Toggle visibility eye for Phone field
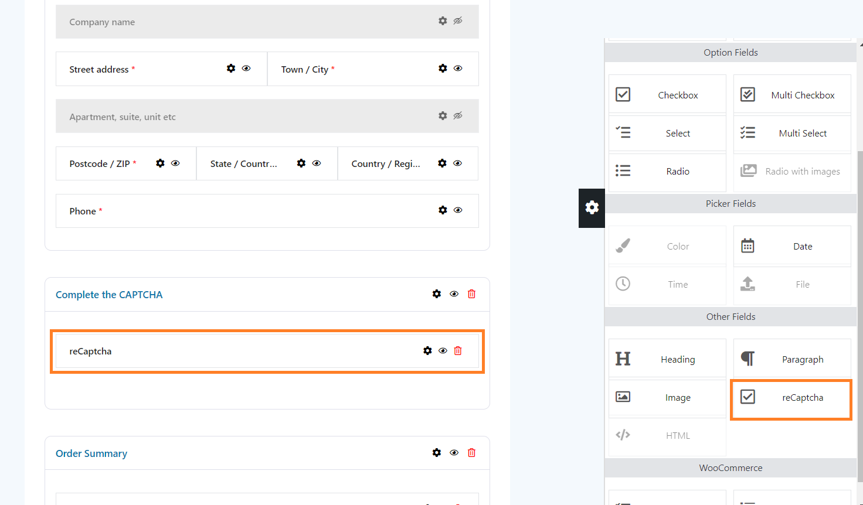The width and height of the screenshot is (863, 505). pos(458,210)
